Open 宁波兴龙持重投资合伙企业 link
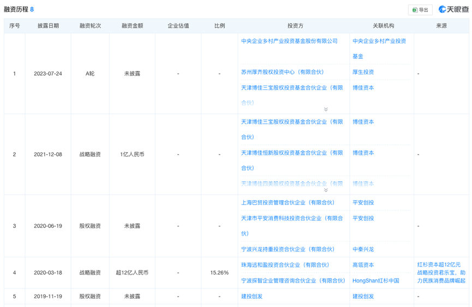This screenshot has height=307, width=472. [x=288, y=249]
